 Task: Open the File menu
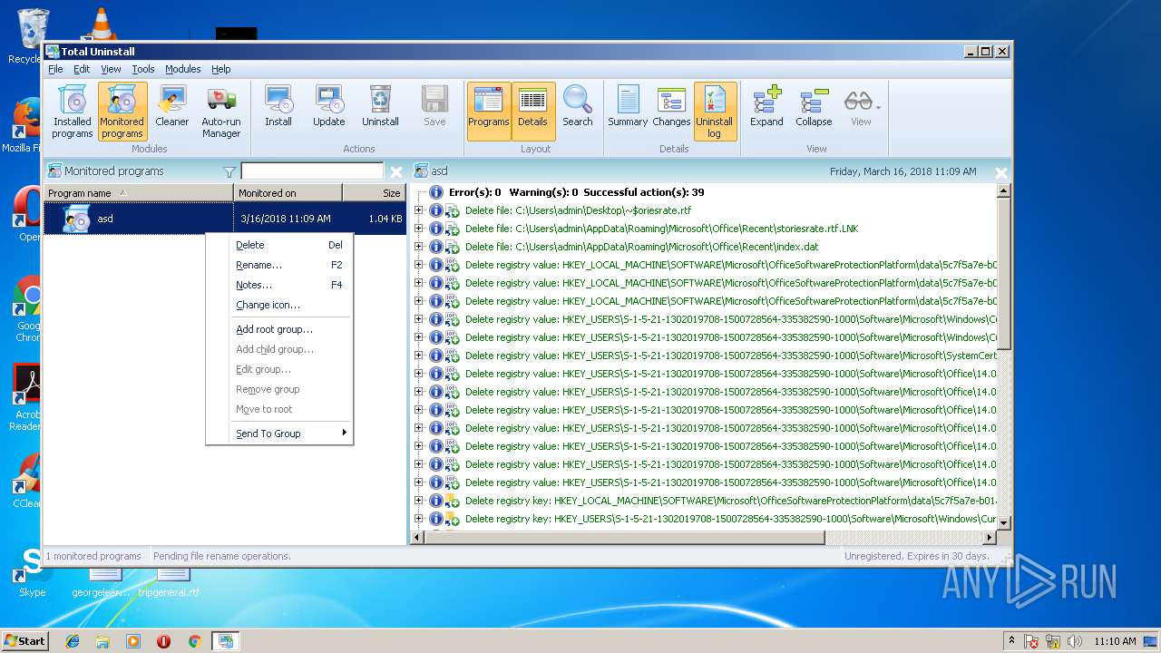click(x=55, y=69)
